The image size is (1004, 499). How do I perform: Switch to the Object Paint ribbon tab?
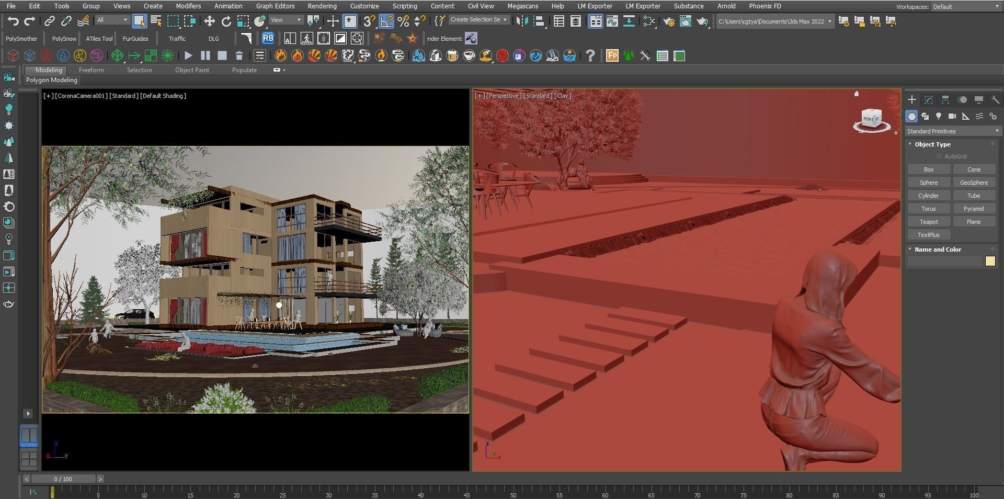point(192,70)
